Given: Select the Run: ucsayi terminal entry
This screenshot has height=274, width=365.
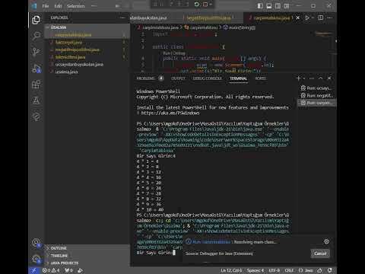Looking at the screenshot, I should pyautogui.click(x=316, y=88).
